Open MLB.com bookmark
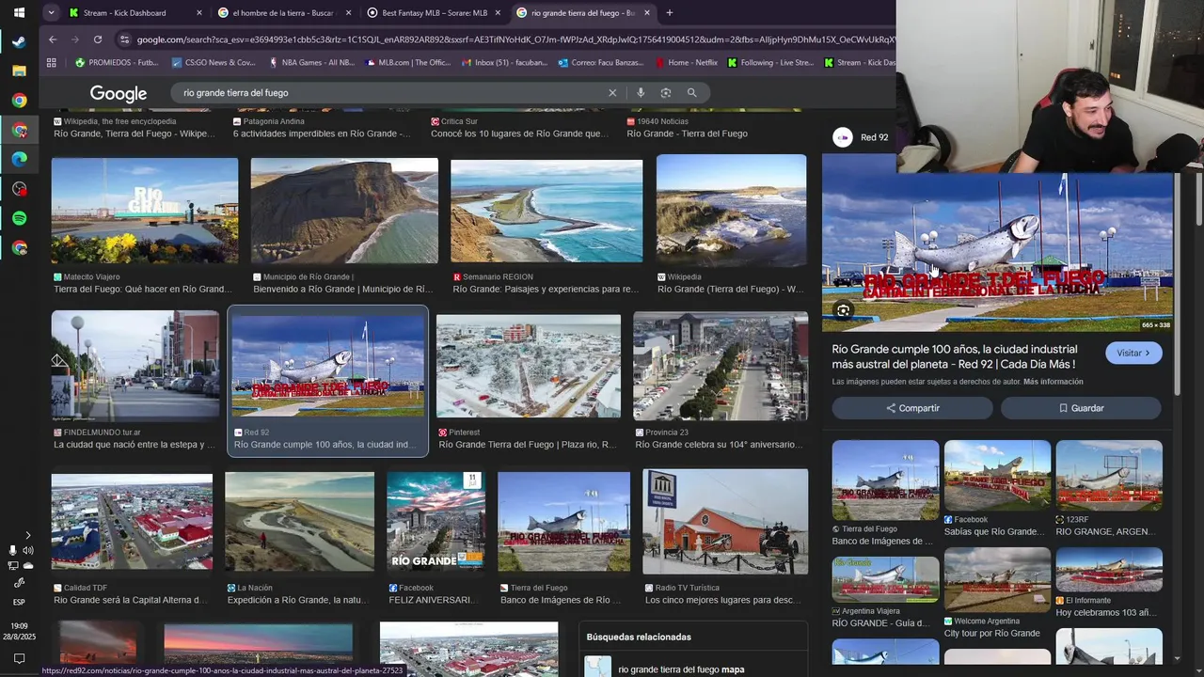 [x=407, y=63]
